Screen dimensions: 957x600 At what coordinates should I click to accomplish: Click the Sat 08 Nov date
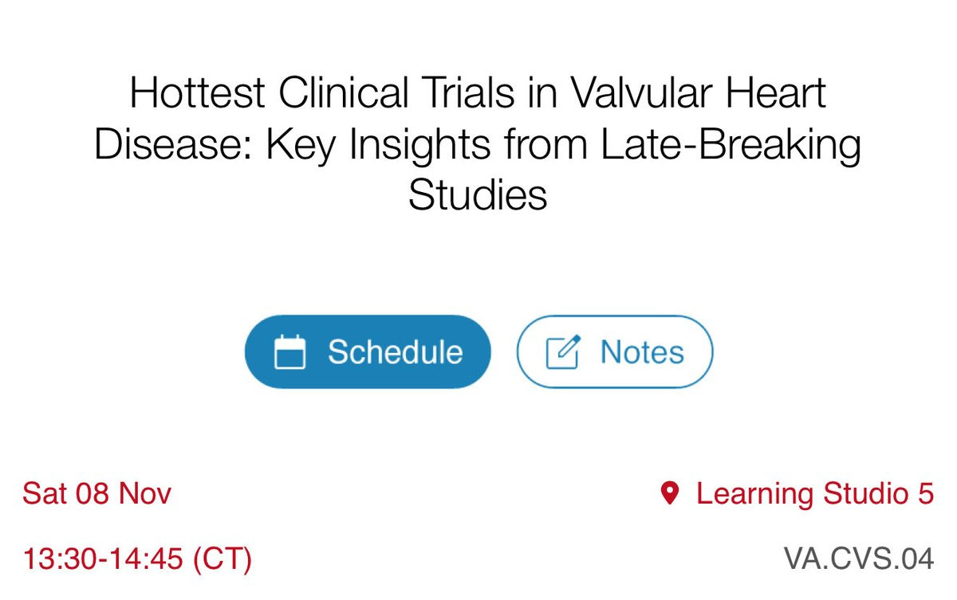[x=96, y=494]
